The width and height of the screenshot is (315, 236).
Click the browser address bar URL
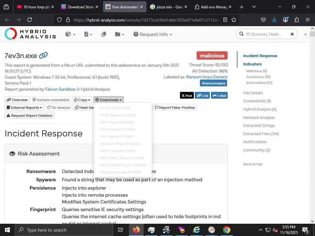(146, 20)
